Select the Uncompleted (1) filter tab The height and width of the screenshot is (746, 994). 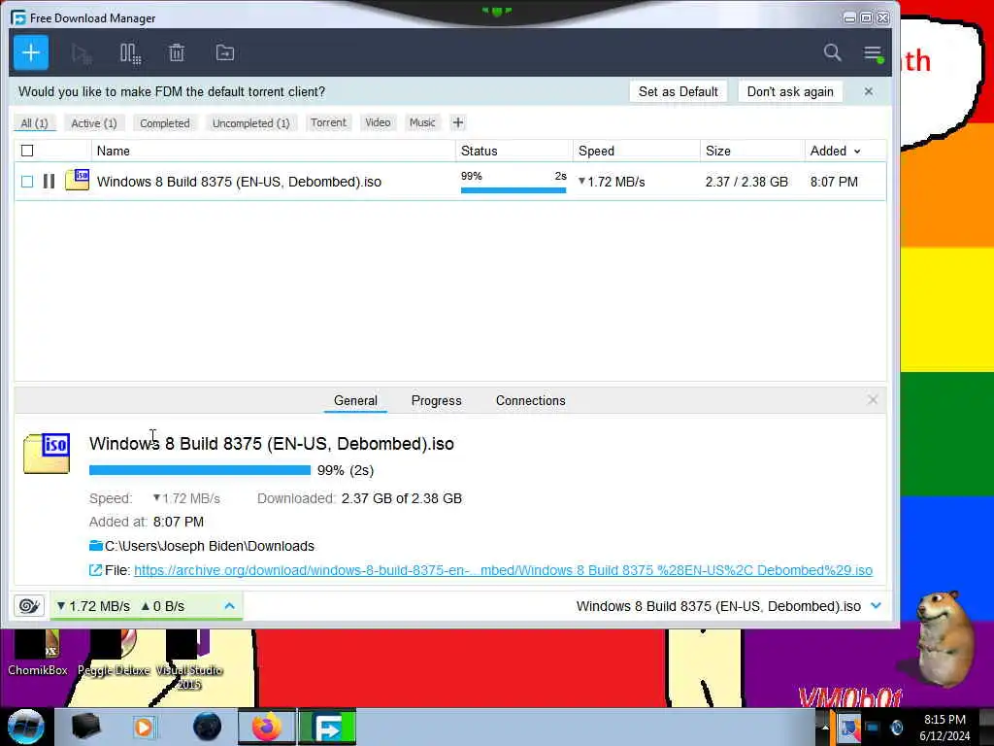coord(251,123)
